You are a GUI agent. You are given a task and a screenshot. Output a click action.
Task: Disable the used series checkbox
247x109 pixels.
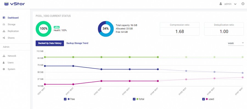click(203, 99)
